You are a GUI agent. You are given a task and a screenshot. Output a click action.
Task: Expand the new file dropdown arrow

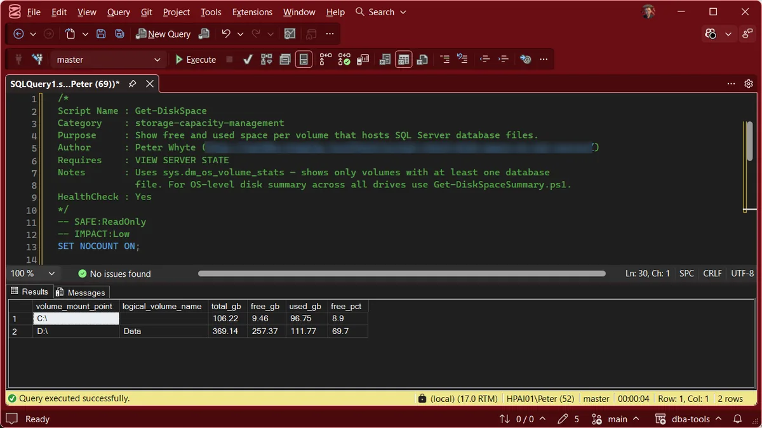pyautogui.click(x=84, y=34)
